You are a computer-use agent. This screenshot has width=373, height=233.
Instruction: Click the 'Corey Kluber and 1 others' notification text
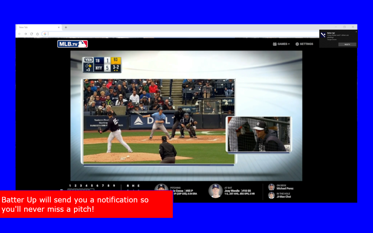coord(338,36)
